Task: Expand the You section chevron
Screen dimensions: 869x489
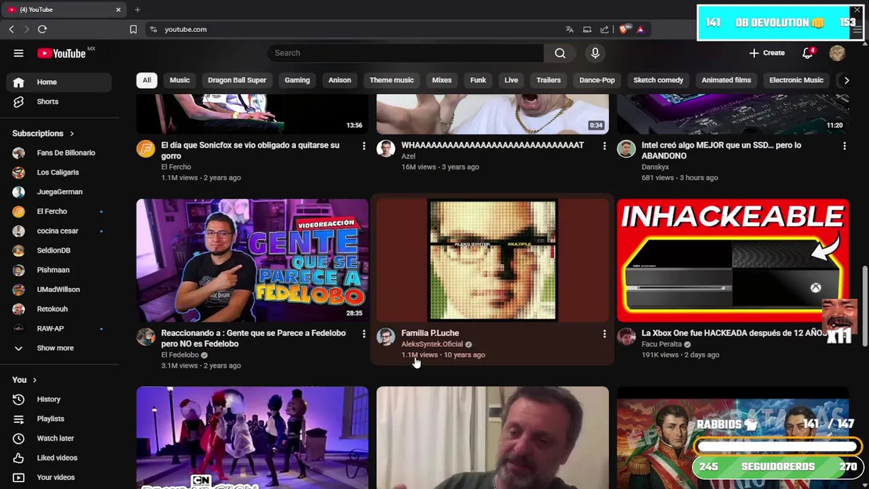Action: click(x=35, y=380)
